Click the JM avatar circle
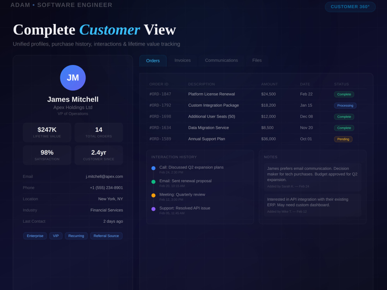The image size is (387, 290). point(73,78)
